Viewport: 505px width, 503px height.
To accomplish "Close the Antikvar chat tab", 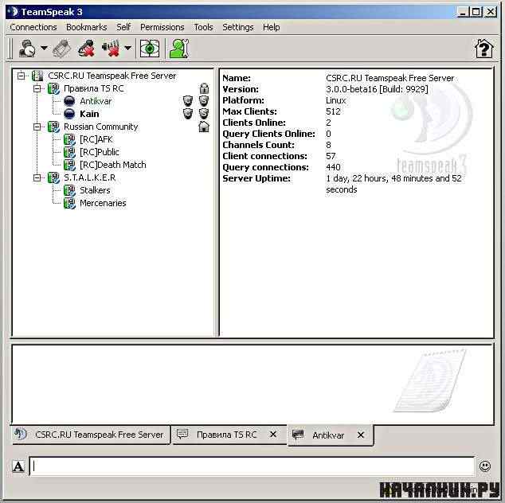I will pyautogui.click(x=361, y=435).
